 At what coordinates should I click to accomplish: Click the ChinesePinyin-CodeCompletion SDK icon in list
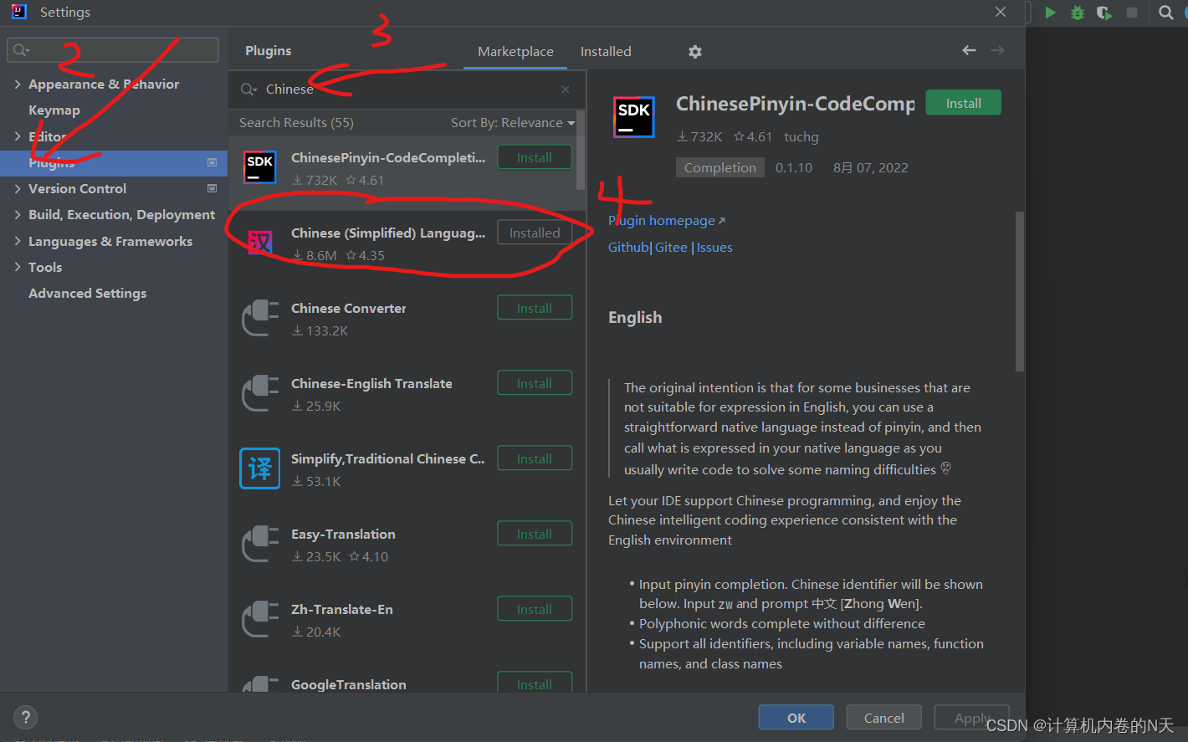point(259,167)
